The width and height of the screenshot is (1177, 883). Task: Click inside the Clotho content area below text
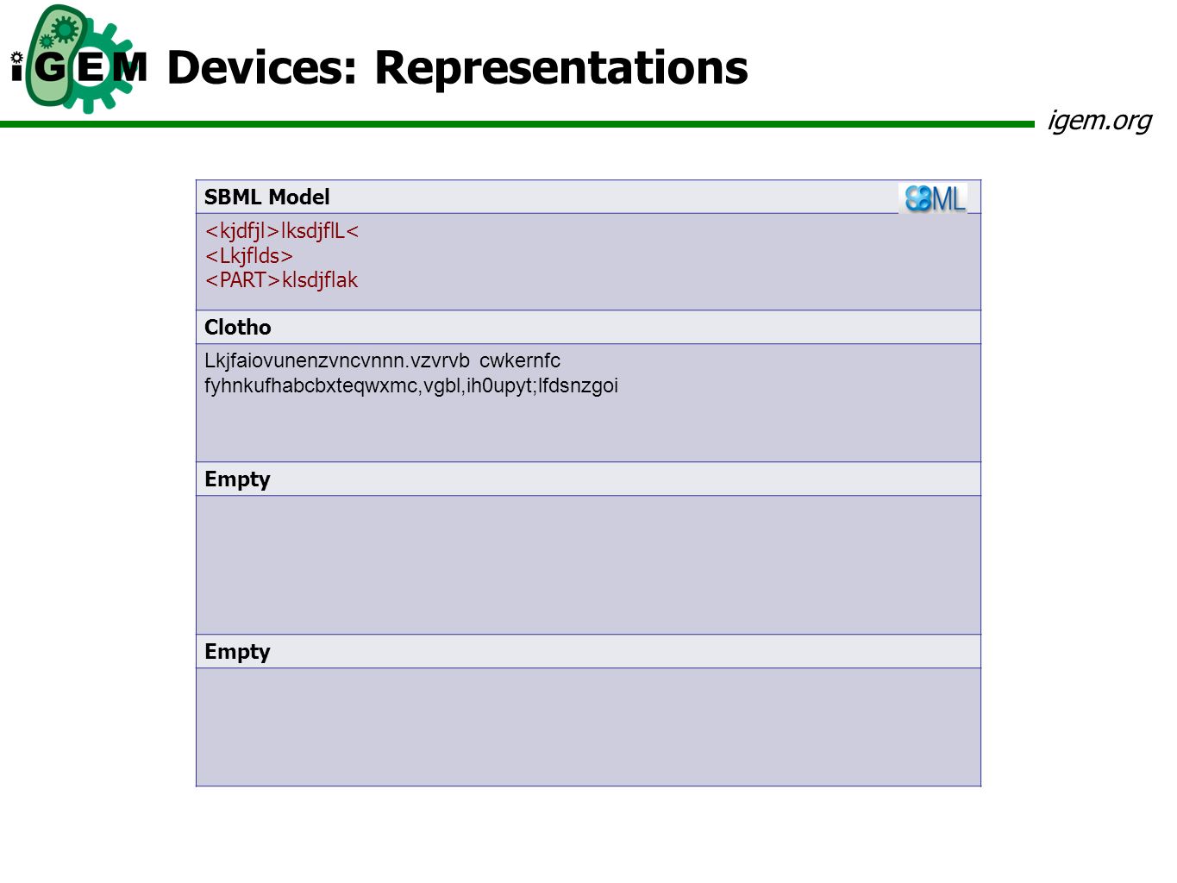588,429
